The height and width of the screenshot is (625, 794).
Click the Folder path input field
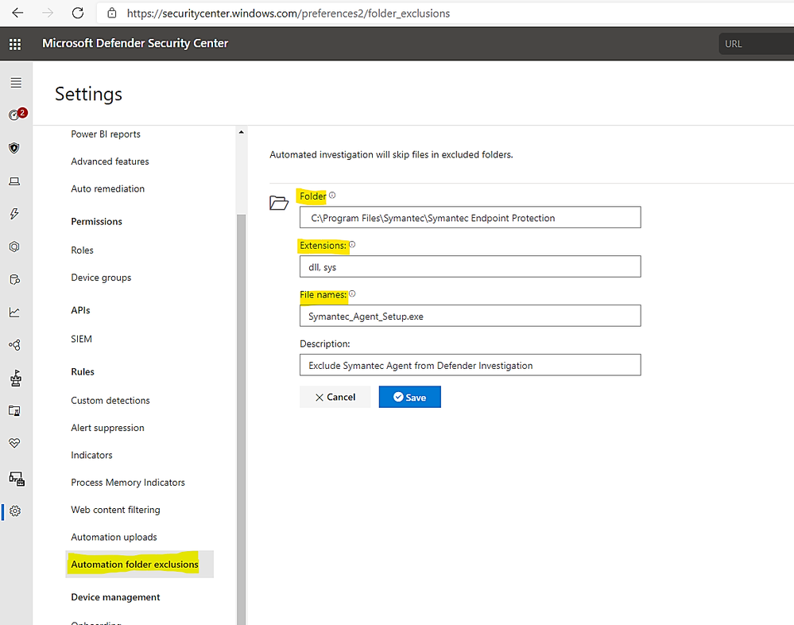click(470, 218)
